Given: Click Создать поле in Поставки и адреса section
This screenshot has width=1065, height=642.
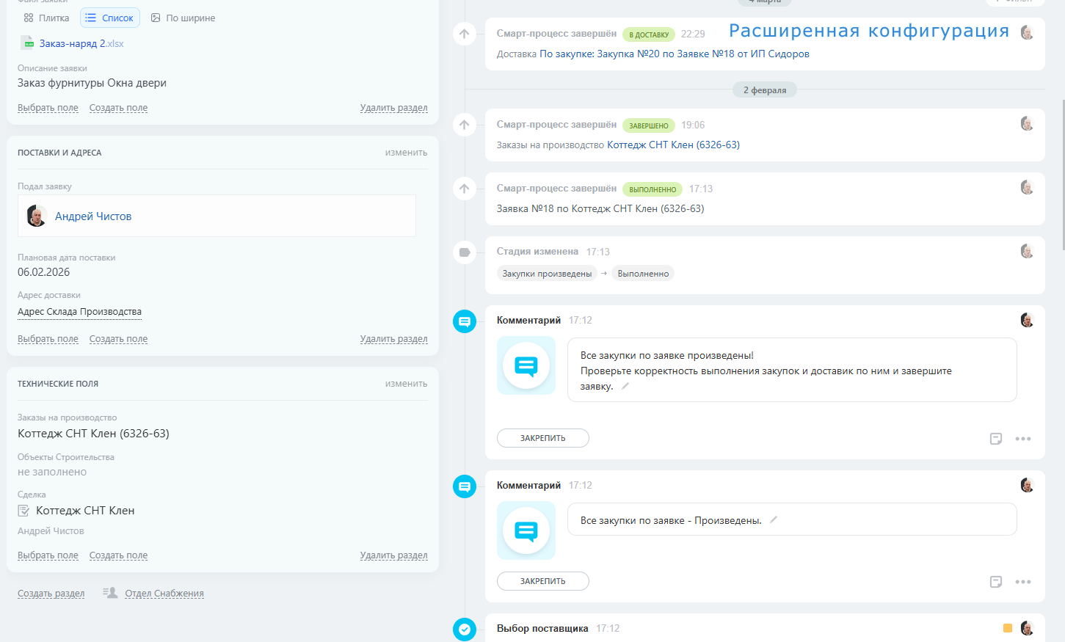Looking at the screenshot, I should pyautogui.click(x=118, y=339).
